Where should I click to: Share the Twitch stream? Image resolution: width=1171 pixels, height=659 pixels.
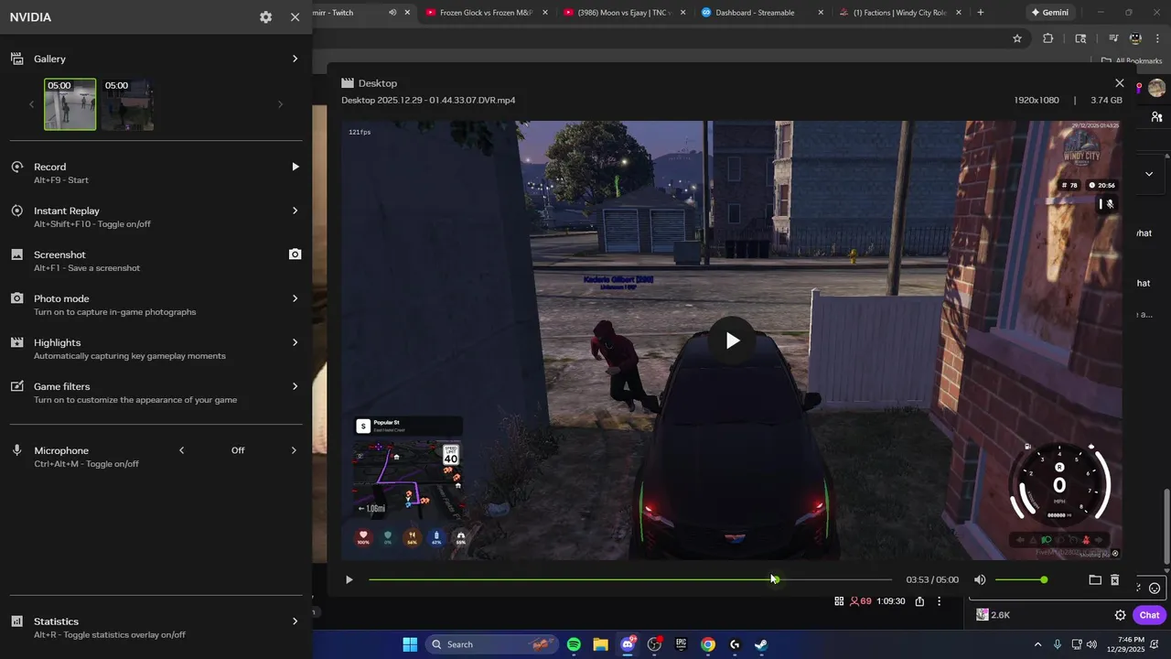click(919, 601)
